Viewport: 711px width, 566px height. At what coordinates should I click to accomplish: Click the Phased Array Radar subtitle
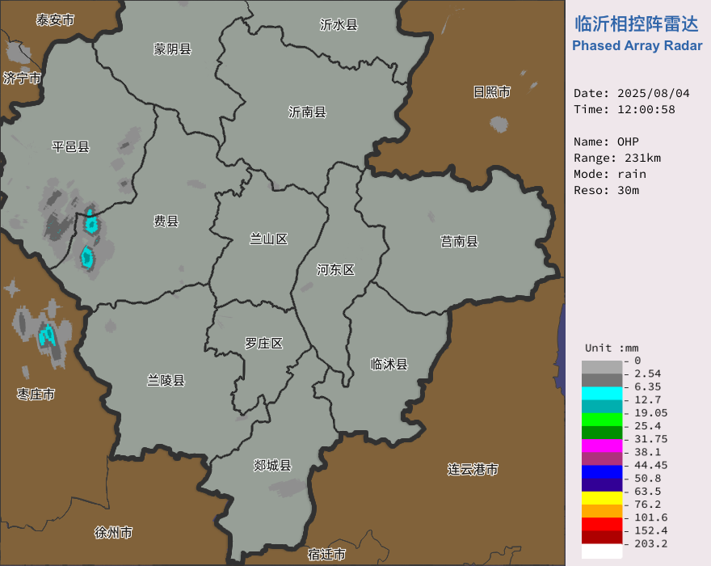pyautogui.click(x=637, y=46)
